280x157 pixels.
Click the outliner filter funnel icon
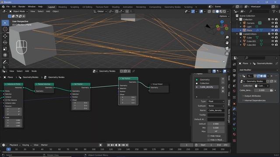click(x=274, y=11)
